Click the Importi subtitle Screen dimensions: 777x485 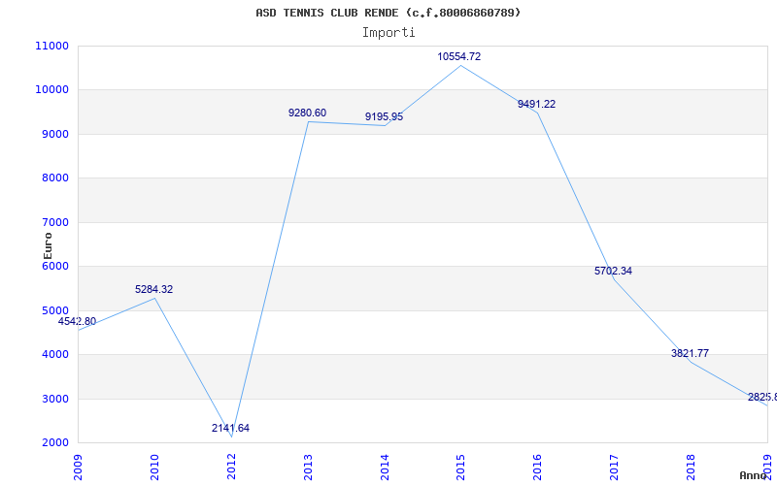click(388, 33)
